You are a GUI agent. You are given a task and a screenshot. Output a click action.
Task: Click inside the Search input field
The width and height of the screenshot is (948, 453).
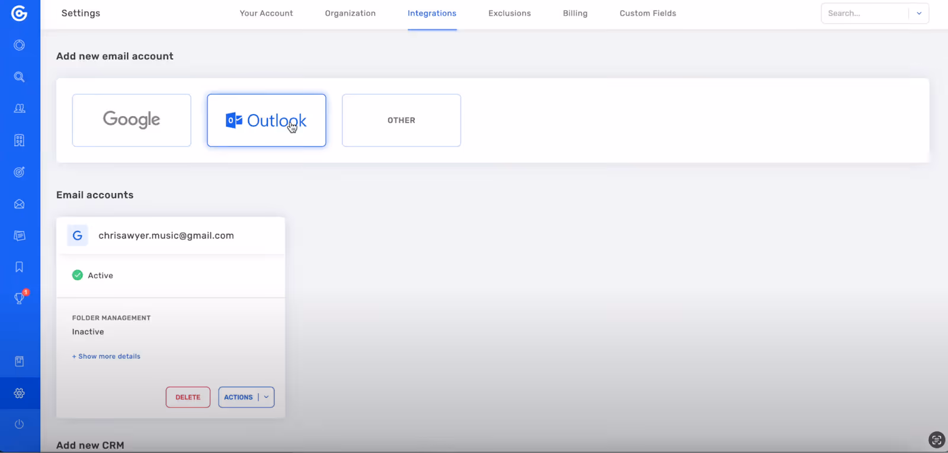click(865, 13)
